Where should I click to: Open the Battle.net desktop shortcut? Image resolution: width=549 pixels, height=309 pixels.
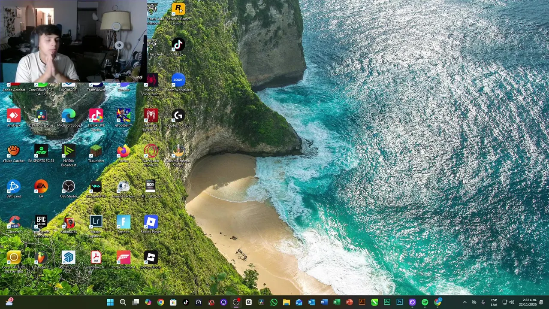click(13, 189)
